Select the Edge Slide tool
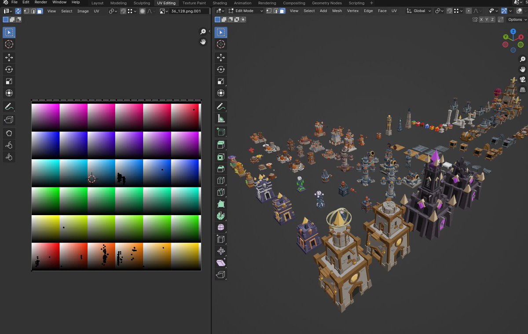Image resolution: width=528 pixels, height=334 pixels. (x=221, y=239)
